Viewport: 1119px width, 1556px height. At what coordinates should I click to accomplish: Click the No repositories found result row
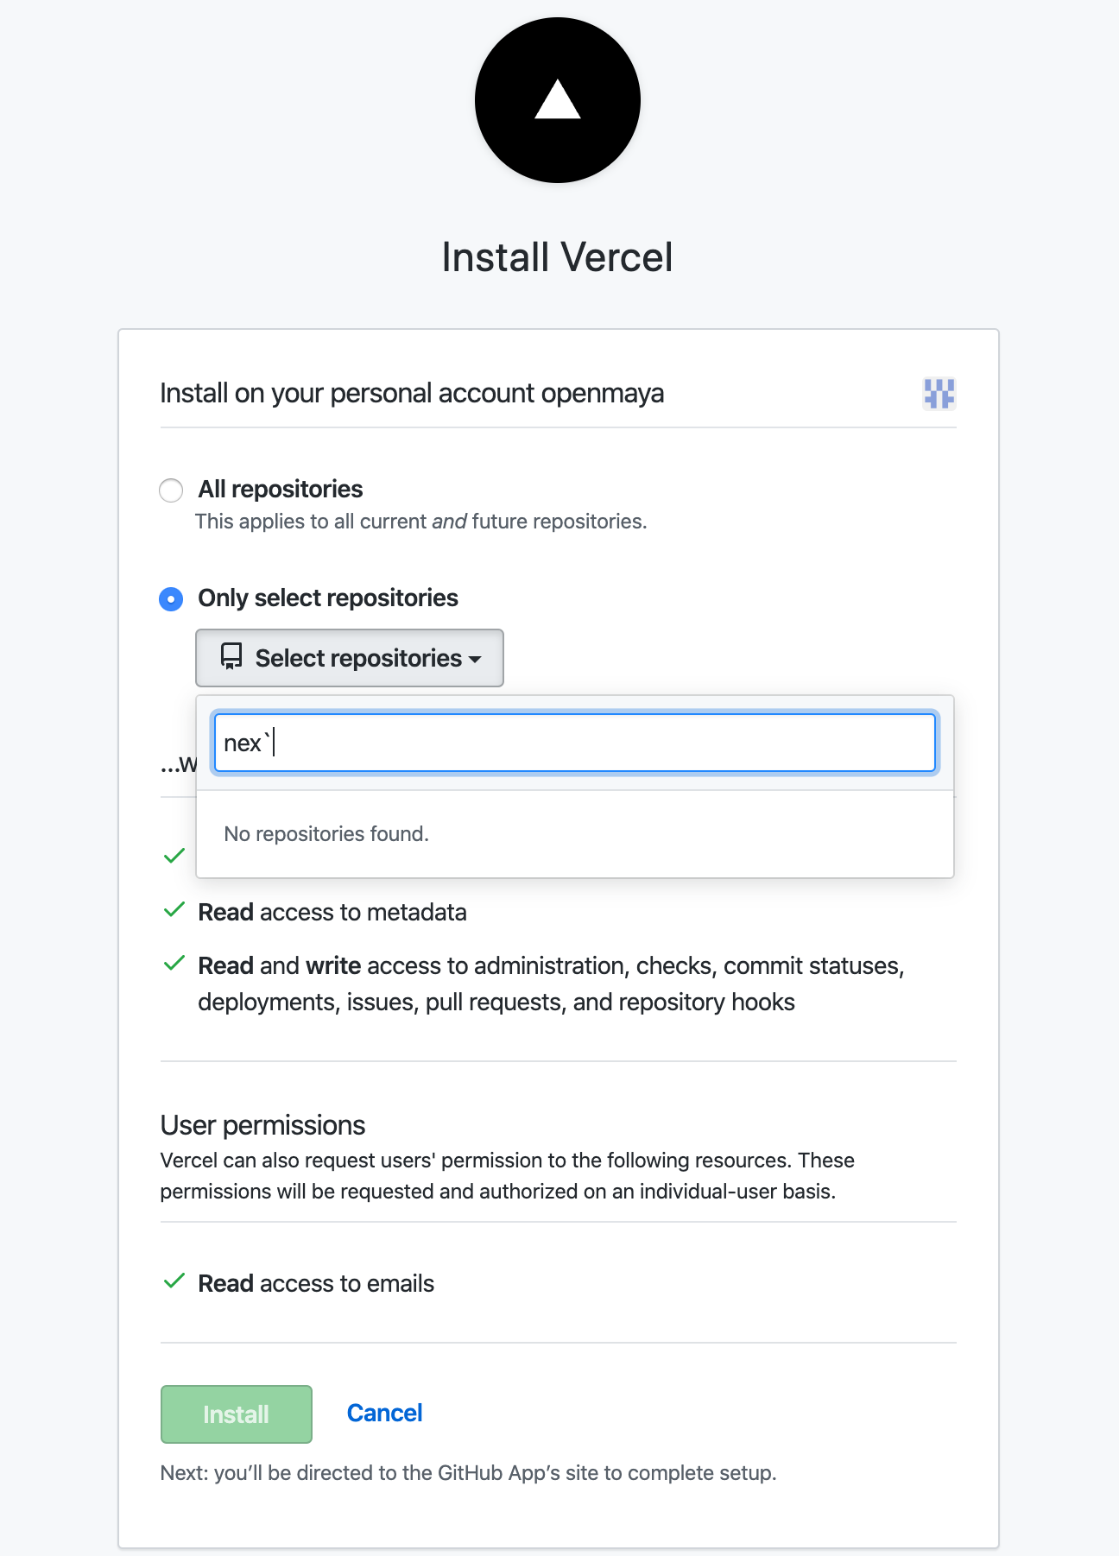[575, 834]
